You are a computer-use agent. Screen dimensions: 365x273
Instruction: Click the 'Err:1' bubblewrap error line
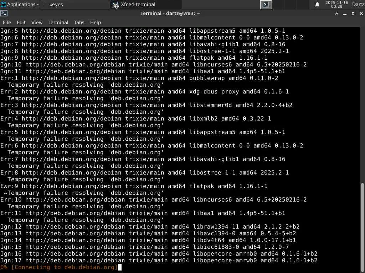point(139,78)
